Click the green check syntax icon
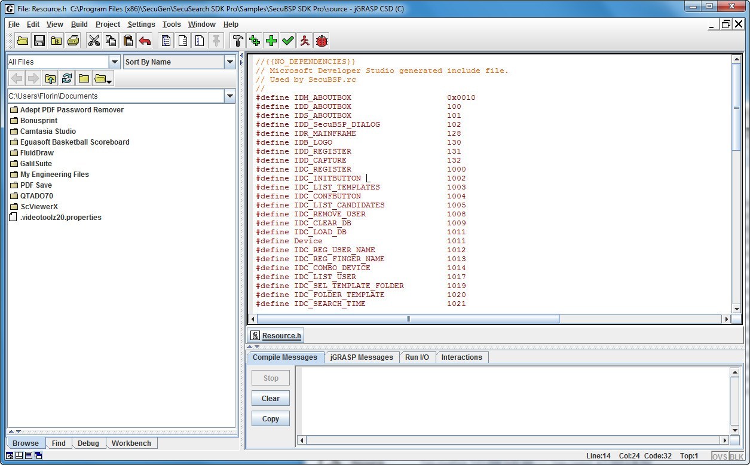 pyautogui.click(x=287, y=40)
